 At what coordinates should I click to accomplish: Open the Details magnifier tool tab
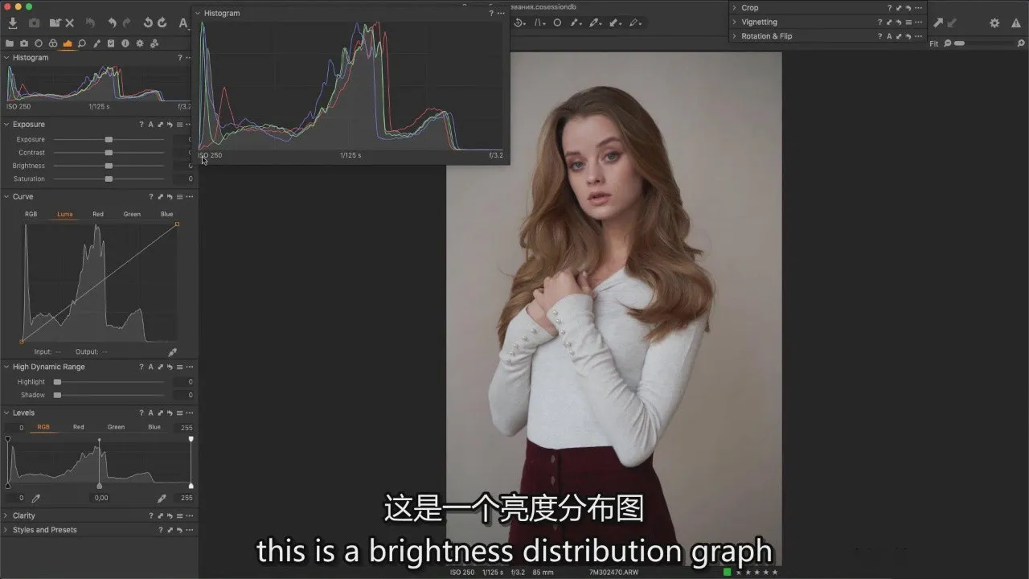pos(82,43)
